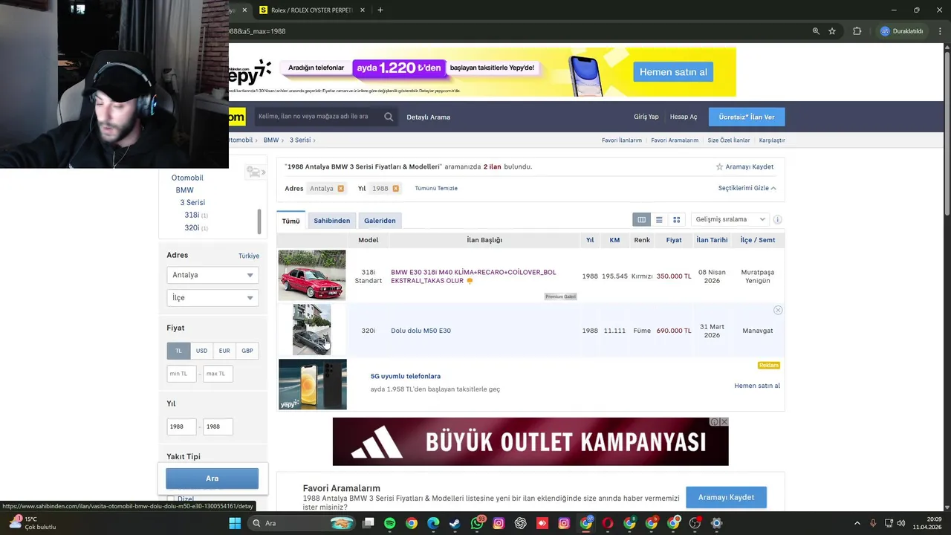Image resolution: width=951 pixels, height=535 pixels.
Task: Select the USD currency option
Action: coord(201,351)
